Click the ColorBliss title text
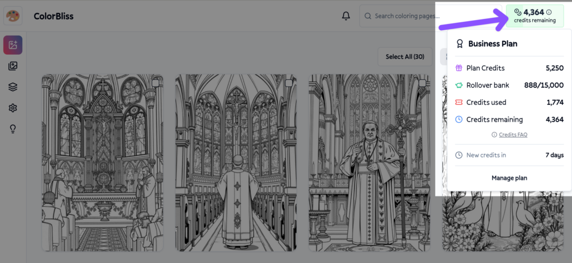 (54, 16)
